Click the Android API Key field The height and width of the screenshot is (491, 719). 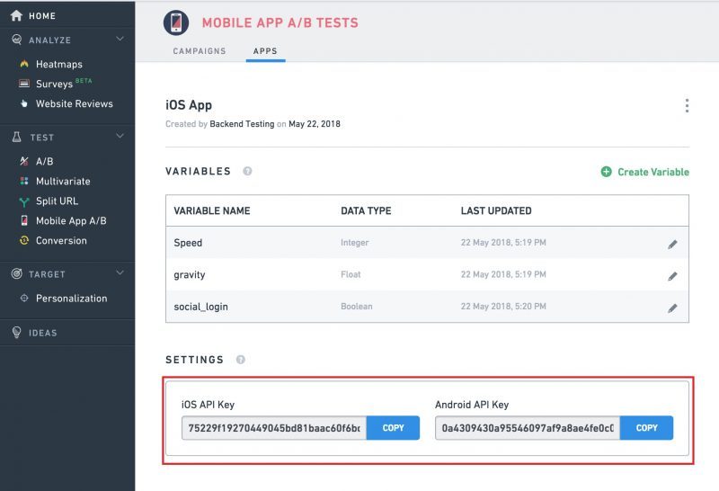[x=528, y=428]
